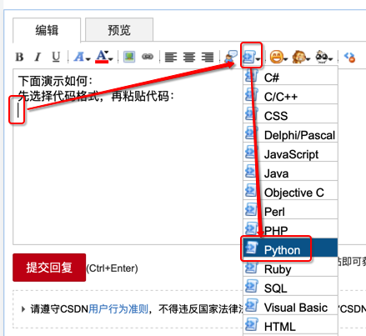
Task: Select C# from code language list
Action: click(x=290, y=77)
